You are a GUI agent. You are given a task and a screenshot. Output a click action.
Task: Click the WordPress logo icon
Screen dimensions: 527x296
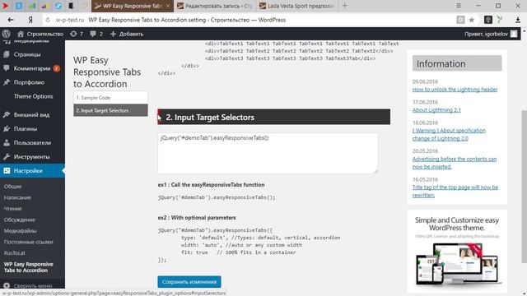6,34
